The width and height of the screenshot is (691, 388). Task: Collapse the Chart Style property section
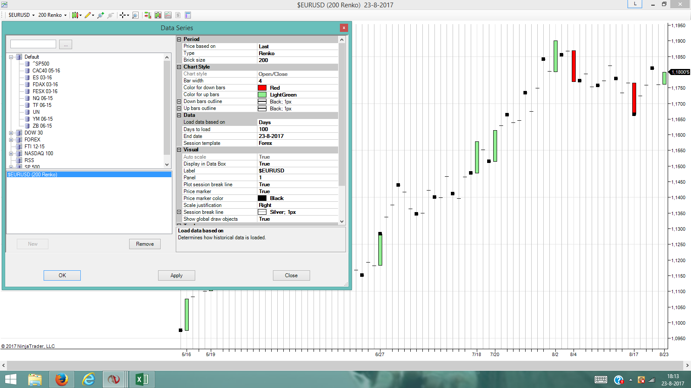[x=179, y=67]
